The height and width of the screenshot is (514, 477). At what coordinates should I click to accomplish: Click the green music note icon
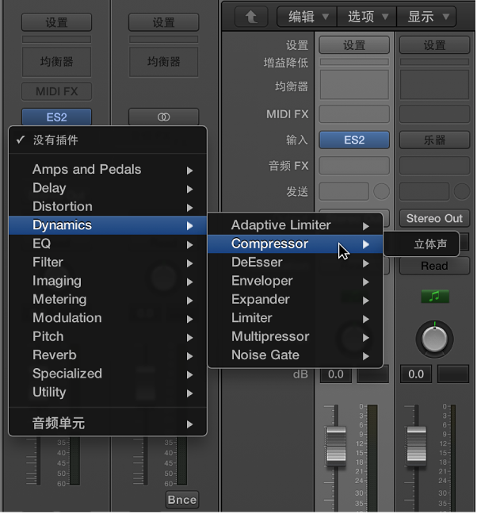coord(434,297)
